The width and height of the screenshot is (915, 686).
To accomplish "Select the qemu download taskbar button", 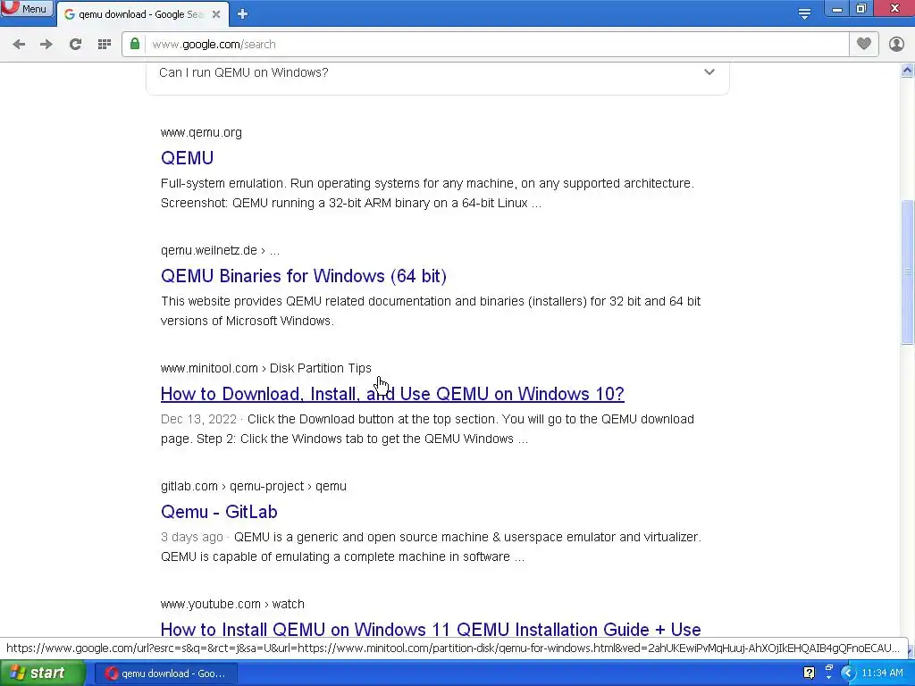I will (x=166, y=673).
